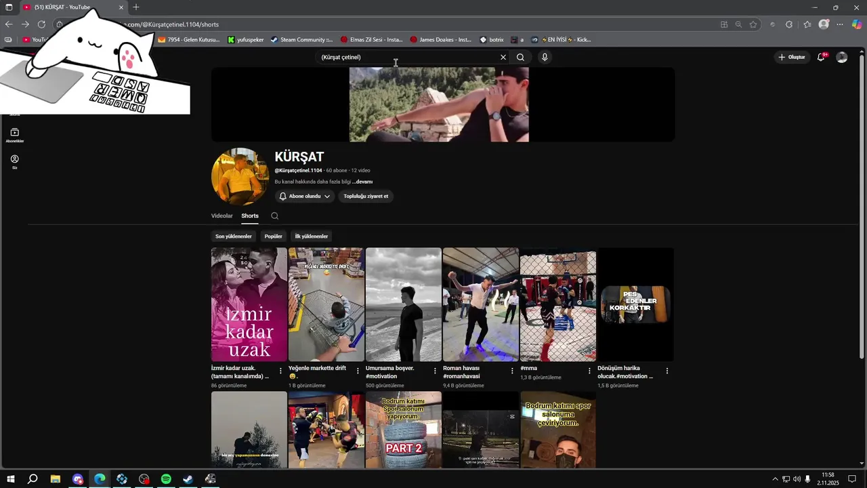Open options for Roman havası short
The image size is (867, 488).
pyautogui.click(x=512, y=371)
